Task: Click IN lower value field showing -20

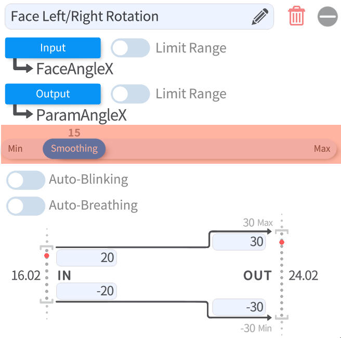Action: point(86,291)
